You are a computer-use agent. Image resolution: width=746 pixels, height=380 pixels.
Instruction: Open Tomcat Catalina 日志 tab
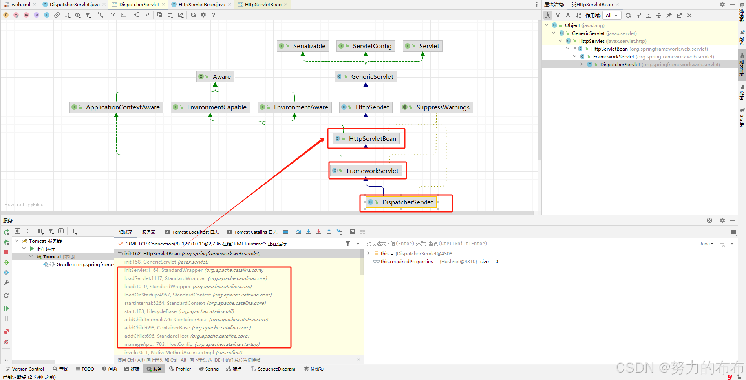click(252, 232)
